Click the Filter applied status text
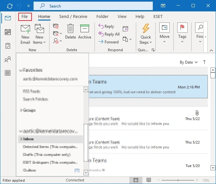This screenshot has width=216, height=184. 14,180
